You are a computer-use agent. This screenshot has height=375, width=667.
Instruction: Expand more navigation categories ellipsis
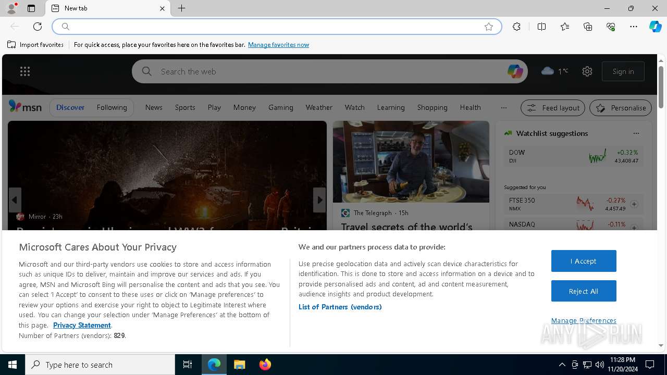coord(503,108)
